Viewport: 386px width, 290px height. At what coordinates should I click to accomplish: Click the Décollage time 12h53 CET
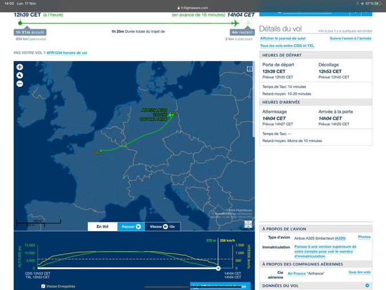(330, 71)
